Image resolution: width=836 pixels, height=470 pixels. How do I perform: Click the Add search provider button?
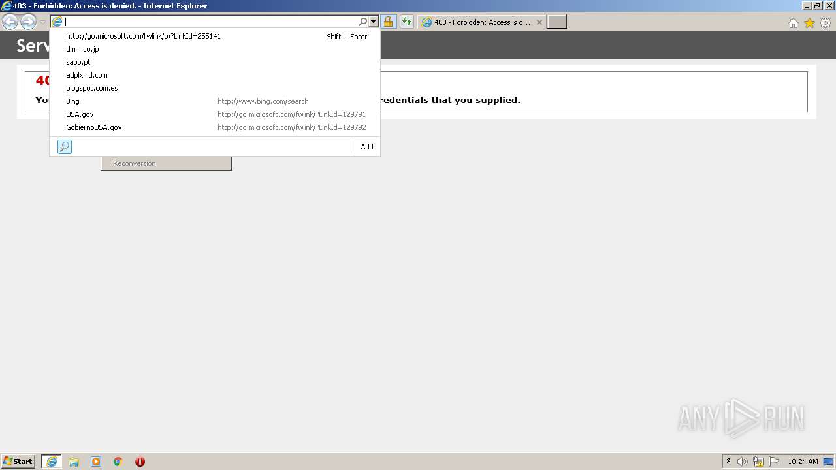[x=367, y=147]
